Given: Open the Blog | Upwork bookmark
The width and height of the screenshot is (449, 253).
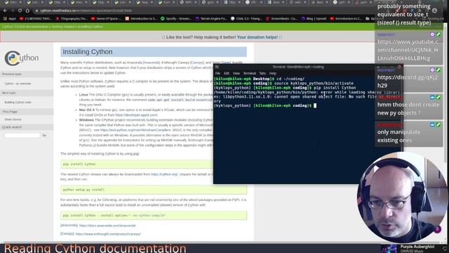Looking at the screenshot, I should coord(314,19).
